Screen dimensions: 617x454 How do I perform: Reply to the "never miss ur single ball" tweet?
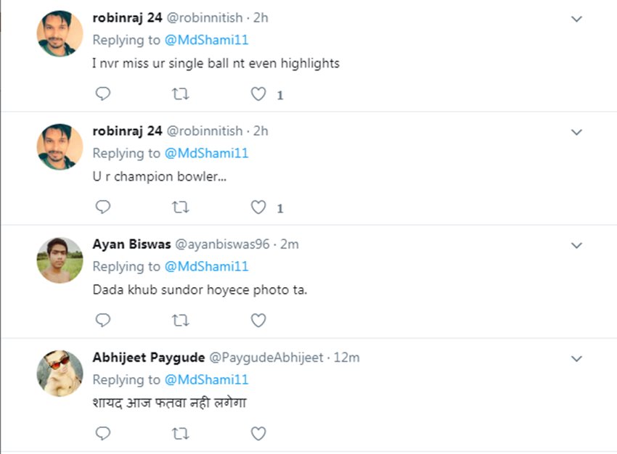103,94
